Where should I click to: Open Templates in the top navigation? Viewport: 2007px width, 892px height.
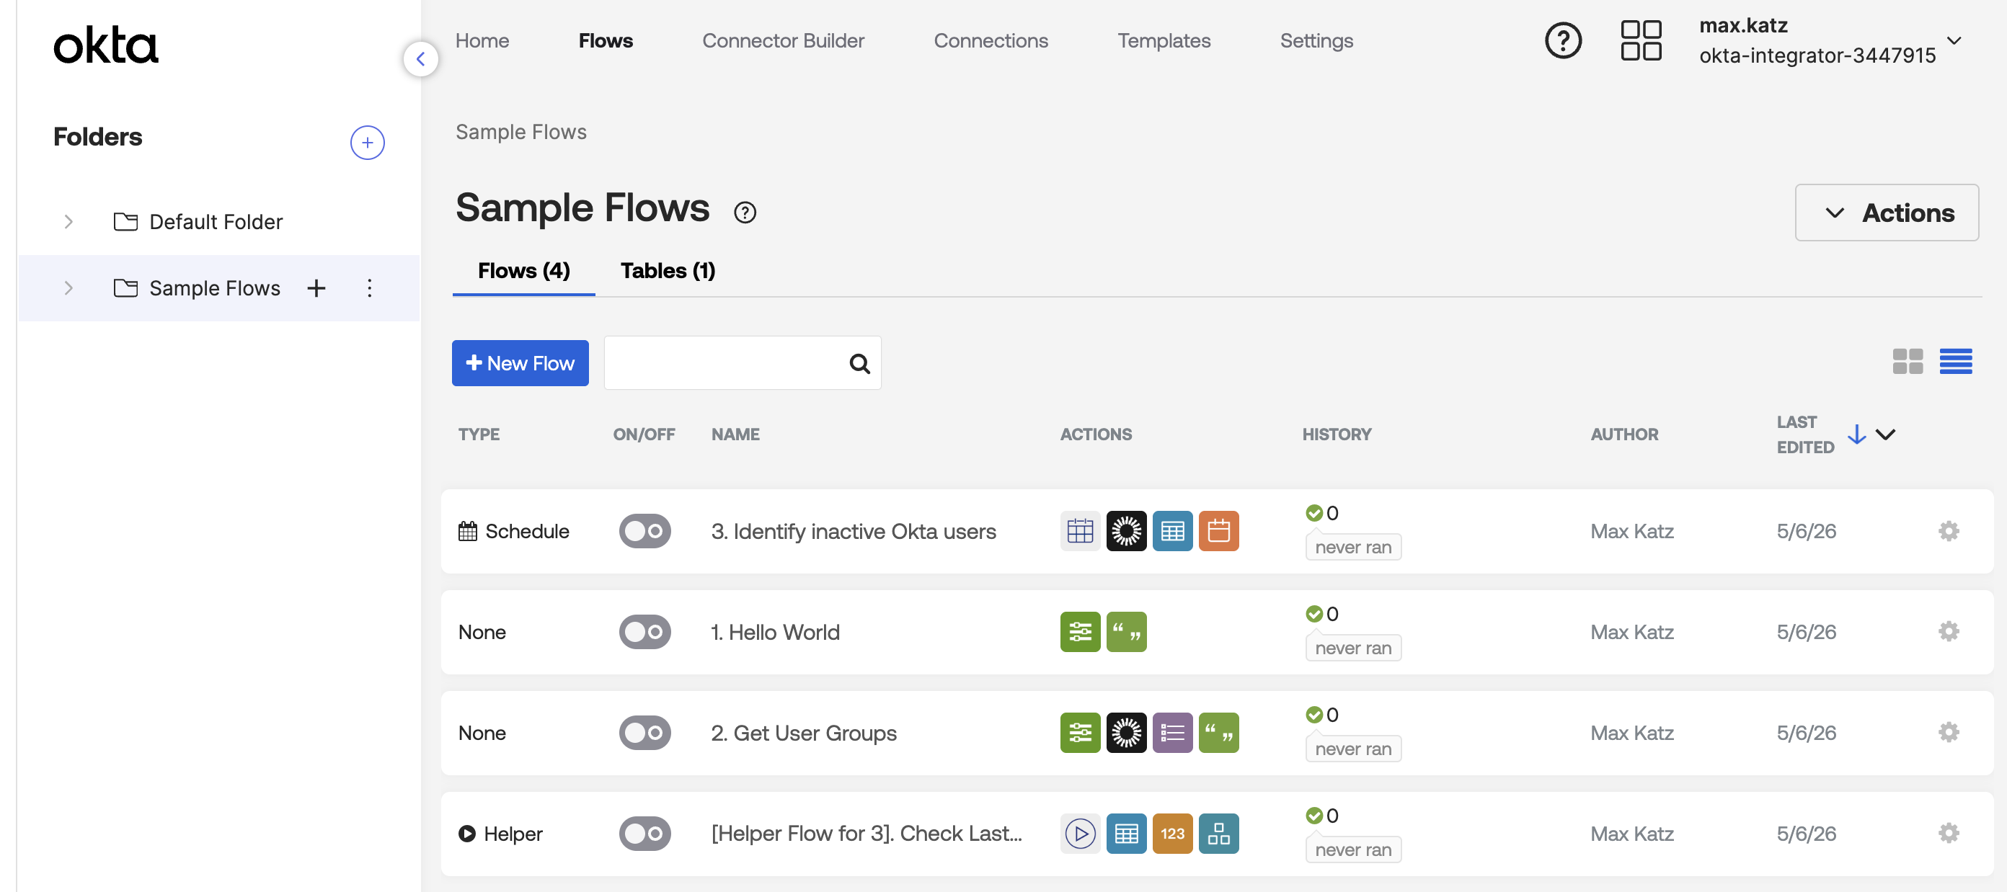1164,40
